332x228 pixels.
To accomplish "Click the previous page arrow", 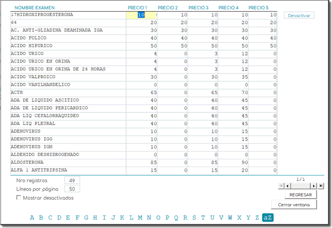I will tap(287, 186).
